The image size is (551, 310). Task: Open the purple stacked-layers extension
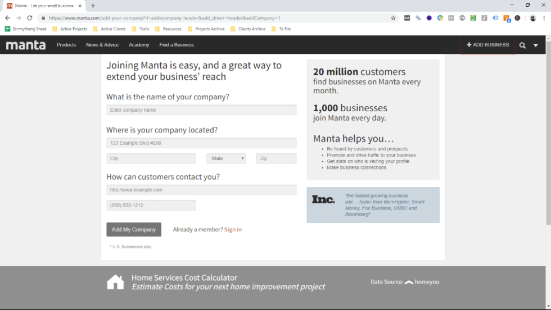pos(429,18)
